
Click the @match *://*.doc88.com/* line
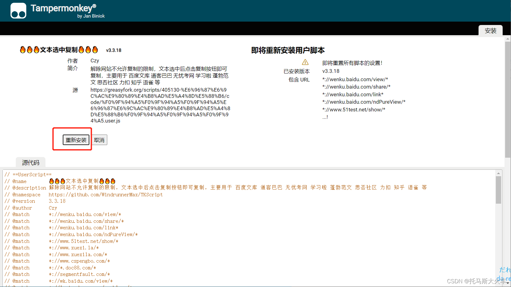50,268
